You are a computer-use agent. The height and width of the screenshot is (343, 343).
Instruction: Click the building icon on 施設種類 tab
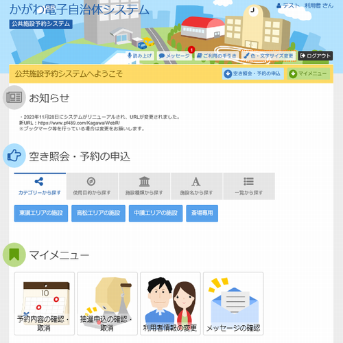coord(144,182)
